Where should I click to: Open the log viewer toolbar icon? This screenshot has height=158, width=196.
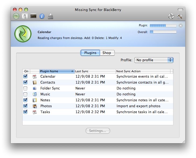(x=33, y=16)
